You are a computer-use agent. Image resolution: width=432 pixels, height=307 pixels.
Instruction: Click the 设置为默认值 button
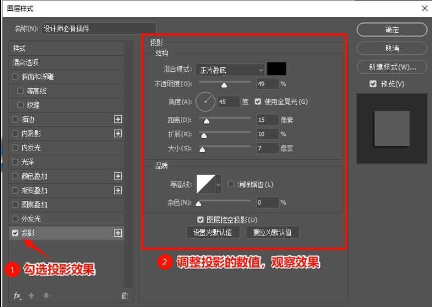coord(213,232)
